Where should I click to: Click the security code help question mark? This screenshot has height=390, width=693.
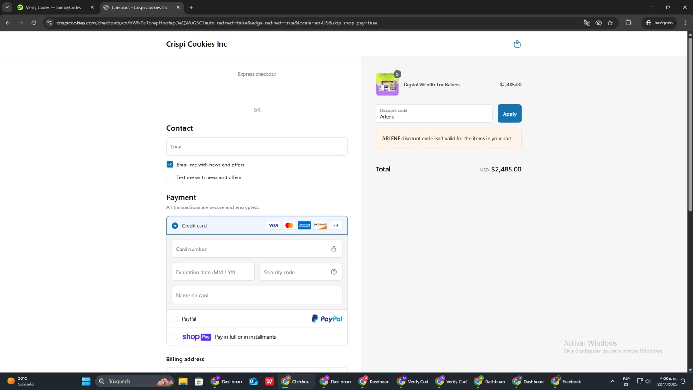pyautogui.click(x=334, y=272)
